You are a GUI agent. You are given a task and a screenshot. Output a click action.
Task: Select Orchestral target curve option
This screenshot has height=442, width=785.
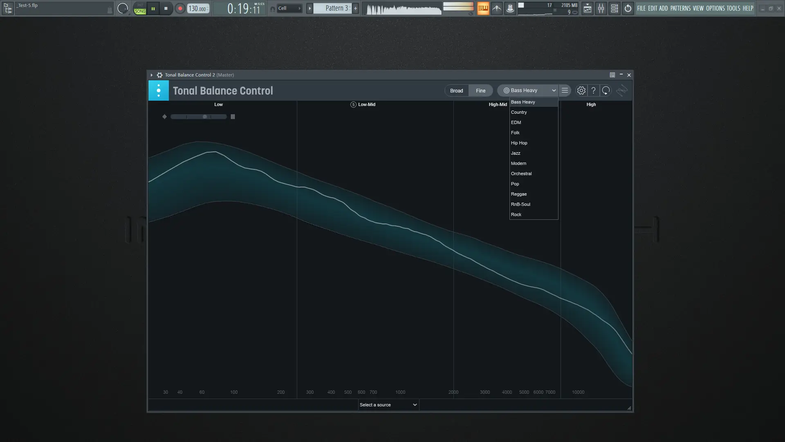tap(521, 174)
